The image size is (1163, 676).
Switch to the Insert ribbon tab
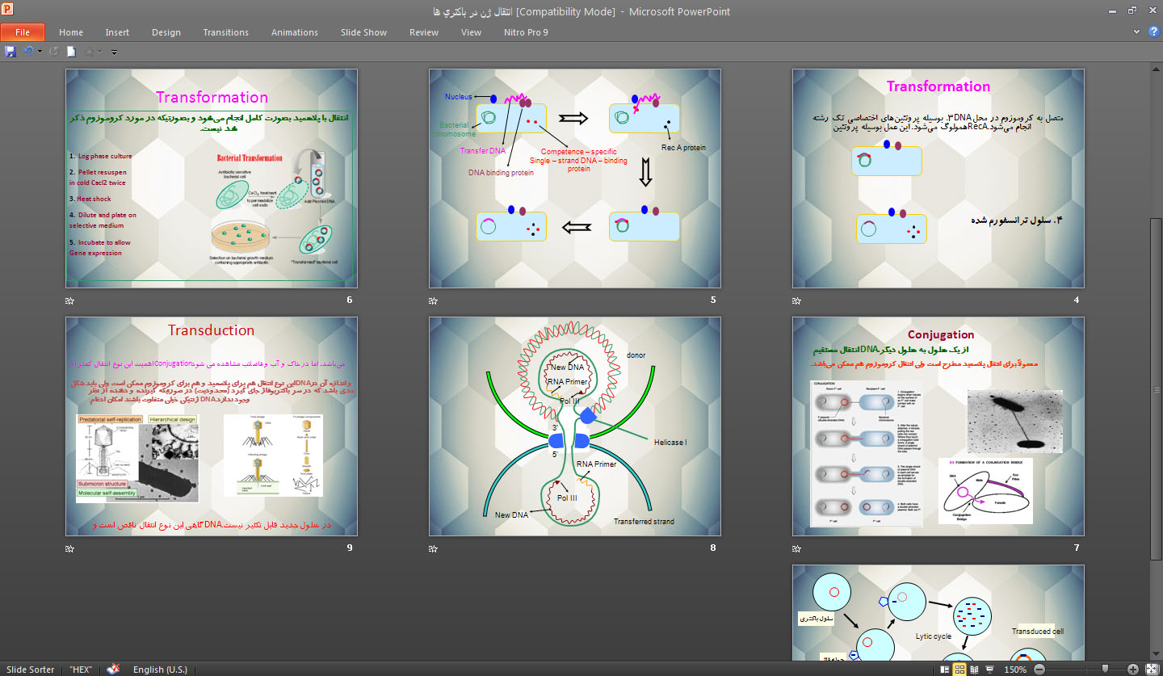(117, 32)
